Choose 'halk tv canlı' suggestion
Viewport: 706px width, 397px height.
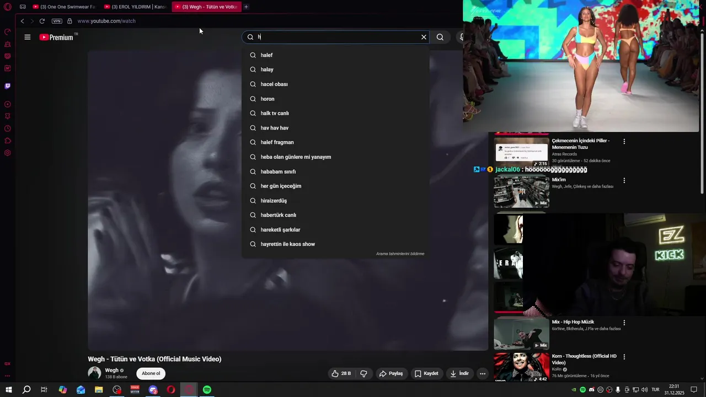tap(335, 113)
